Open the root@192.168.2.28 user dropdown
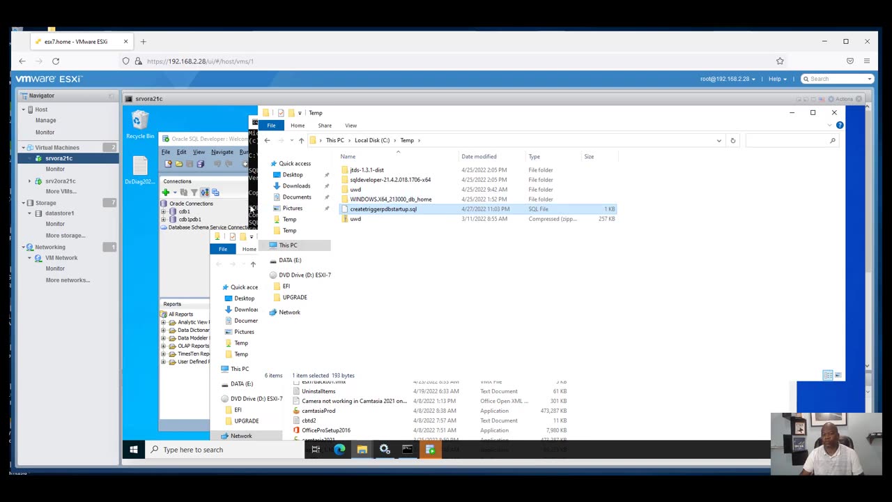Viewport: 892px width, 502px height. 728,79
